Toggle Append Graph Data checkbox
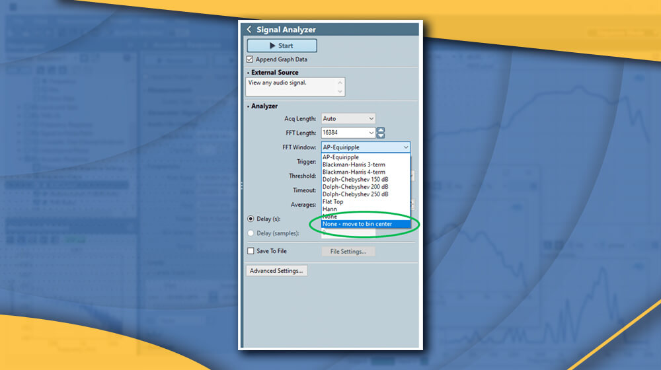The width and height of the screenshot is (661, 370). [250, 59]
